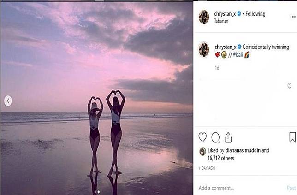
Task: Like the caption with the small heart
Action: coord(290,86)
